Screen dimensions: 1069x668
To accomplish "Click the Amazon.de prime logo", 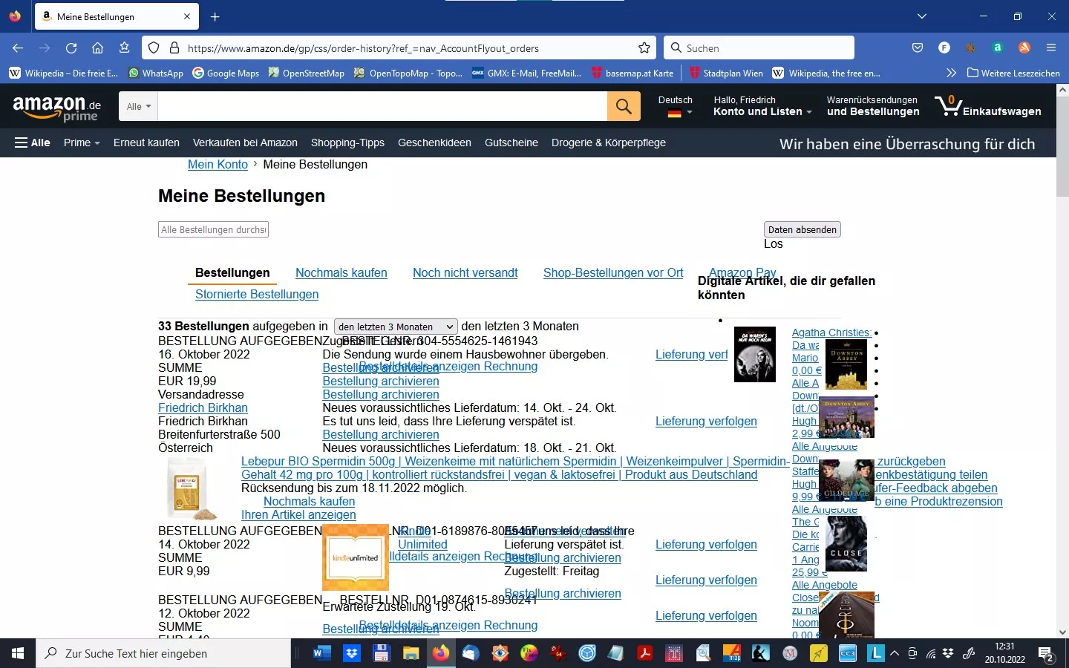I will tap(56, 108).
